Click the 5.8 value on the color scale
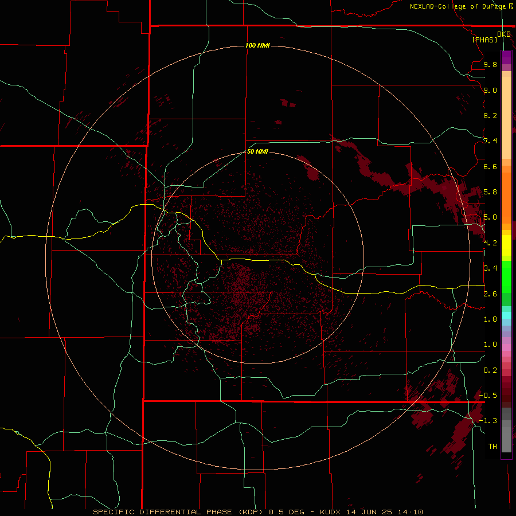This screenshot has width=516, height=516. (490, 192)
